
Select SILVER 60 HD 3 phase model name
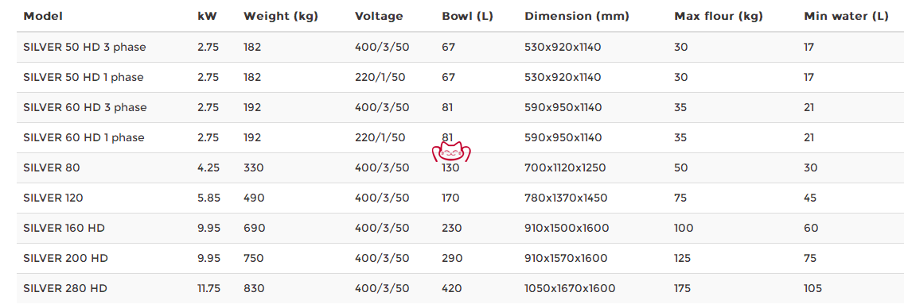coord(84,107)
